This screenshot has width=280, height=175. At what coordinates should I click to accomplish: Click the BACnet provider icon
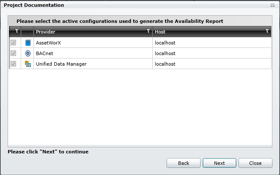coord(28,53)
